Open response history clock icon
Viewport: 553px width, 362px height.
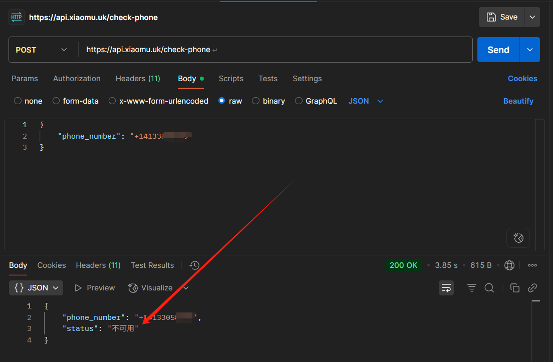tap(195, 265)
